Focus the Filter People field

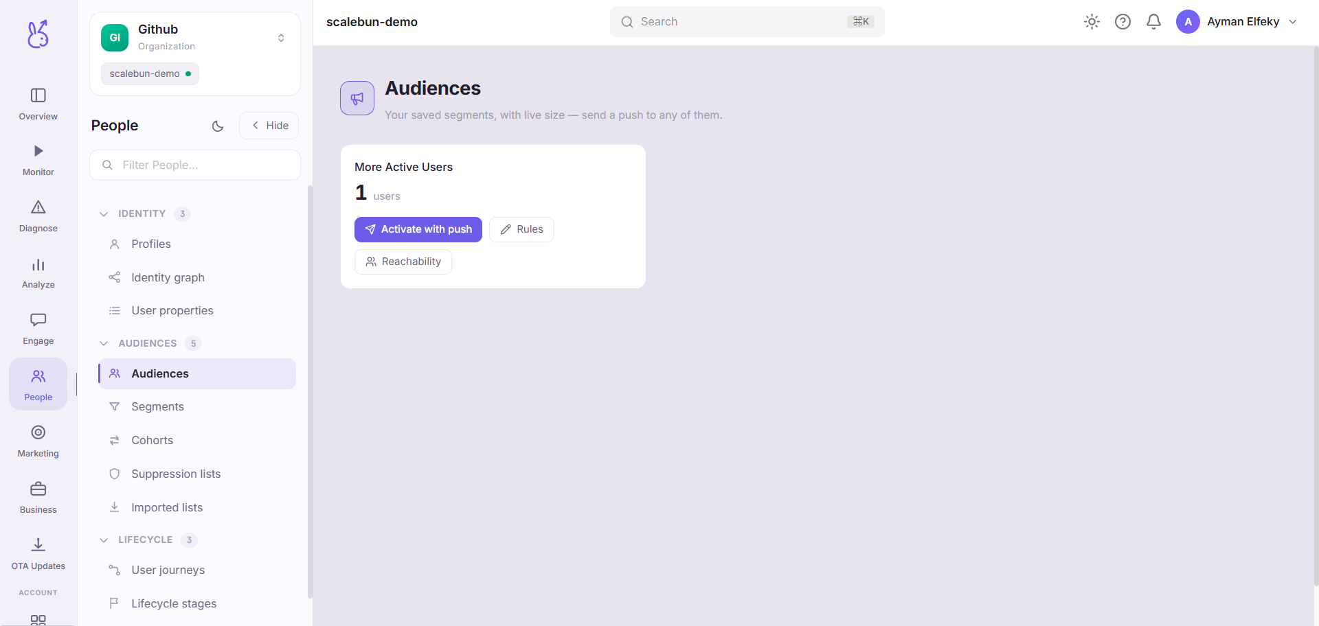coord(195,165)
